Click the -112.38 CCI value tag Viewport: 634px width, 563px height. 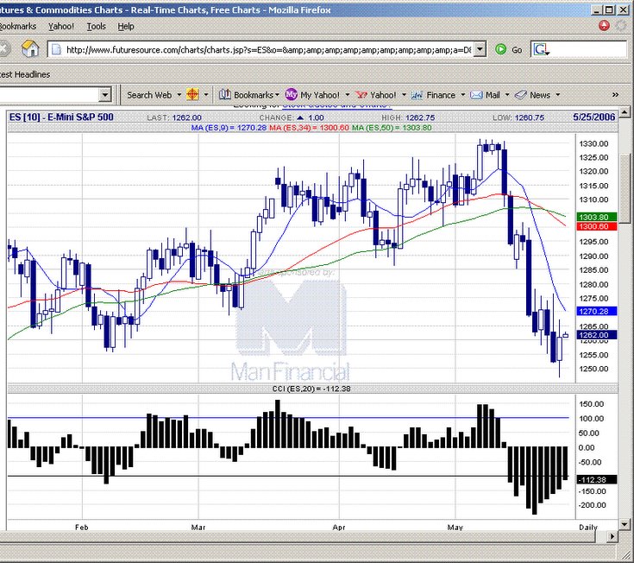[597, 479]
